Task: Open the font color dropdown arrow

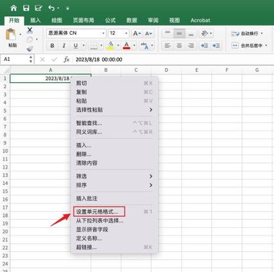Action: [134, 46]
